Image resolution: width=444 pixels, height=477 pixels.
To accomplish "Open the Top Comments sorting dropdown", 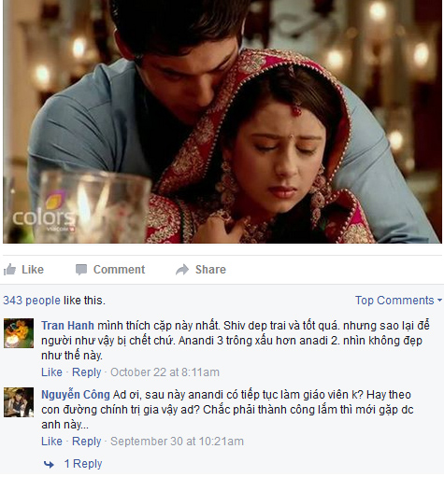I will point(398,301).
